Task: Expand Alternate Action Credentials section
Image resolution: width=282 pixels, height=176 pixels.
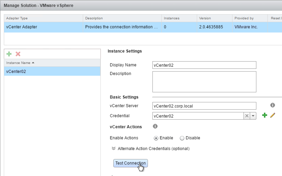Action: 114,149
